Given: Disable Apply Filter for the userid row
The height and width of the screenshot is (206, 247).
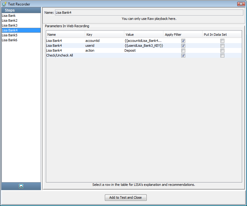Looking at the screenshot, I should [183, 46].
